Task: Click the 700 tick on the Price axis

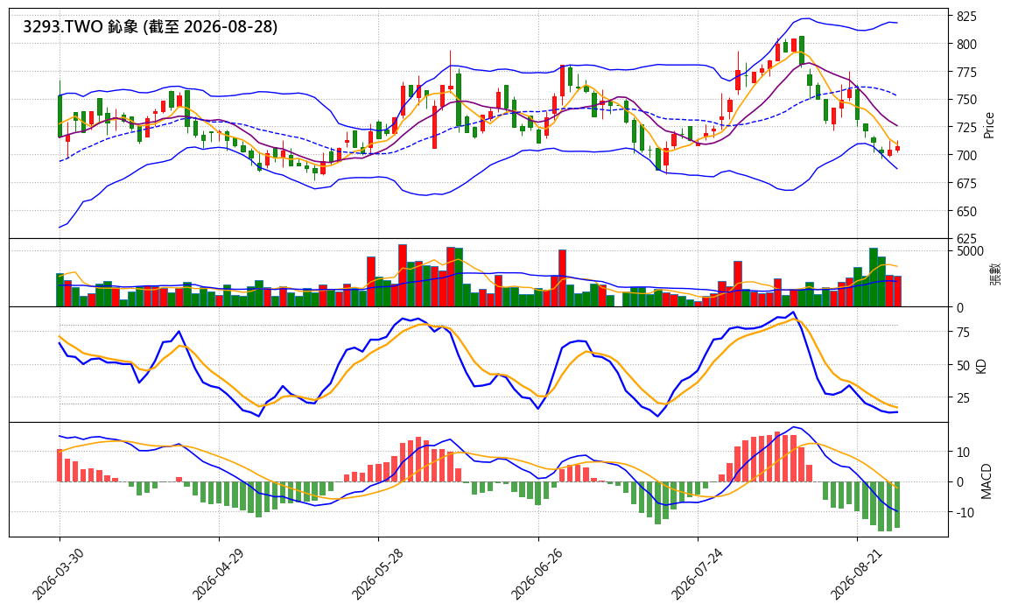Action: [x=966, y=155]
